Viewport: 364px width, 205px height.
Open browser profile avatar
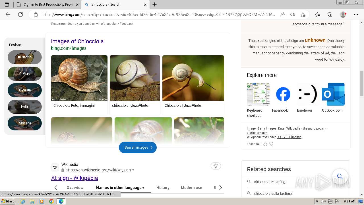point(343,15)
